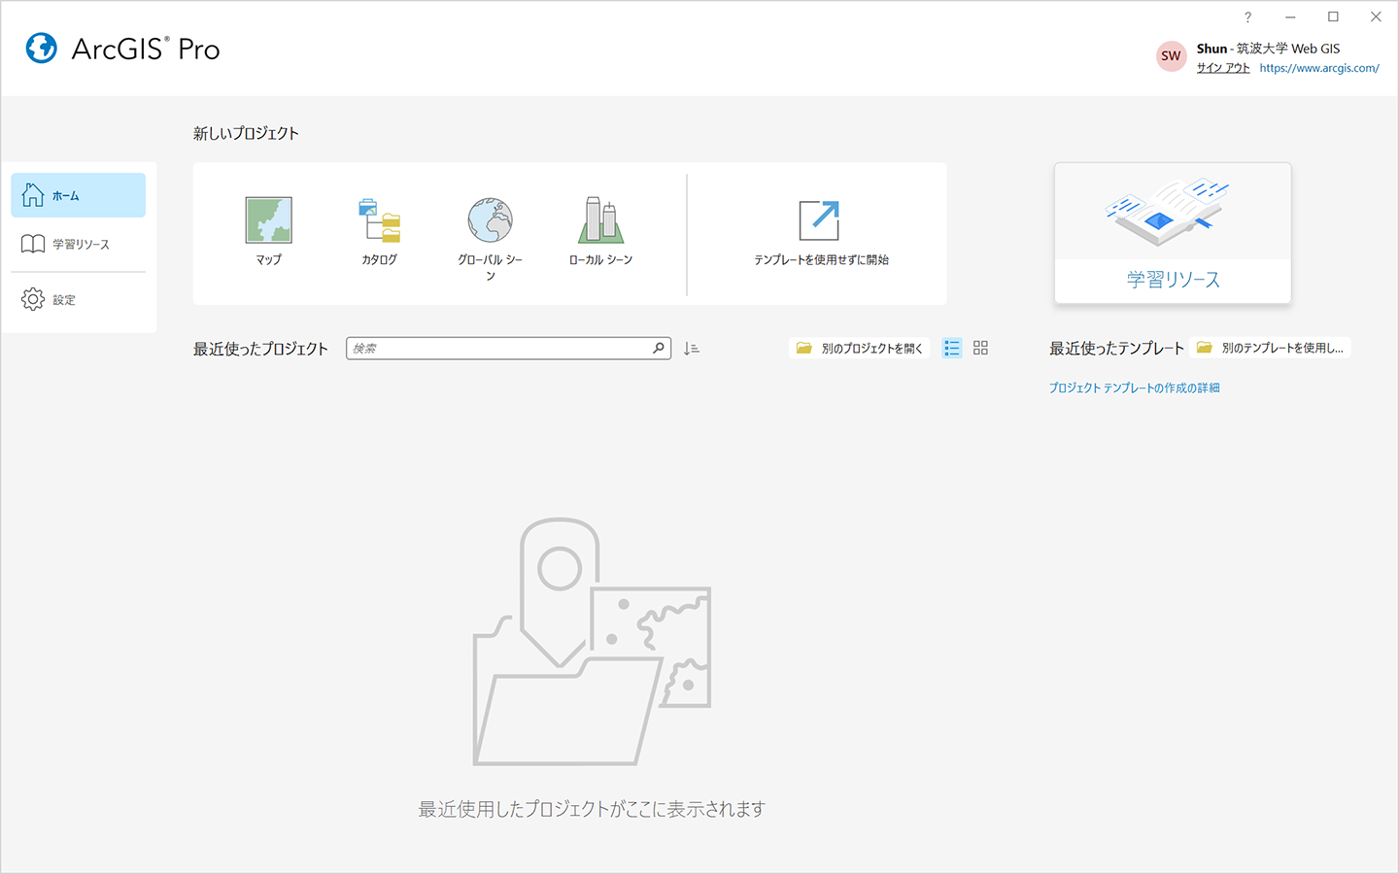Create a new Local Scene (ローカル シーン) project
This screenshot has height=874, width=1399.
click(600, 232)
